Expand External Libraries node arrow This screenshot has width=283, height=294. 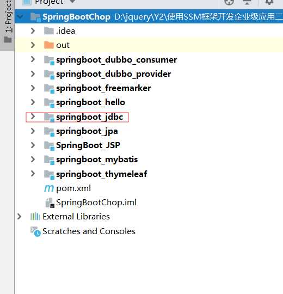coord(19,217)
